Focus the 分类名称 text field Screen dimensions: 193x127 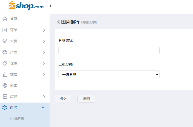click(x=109, y=50)
